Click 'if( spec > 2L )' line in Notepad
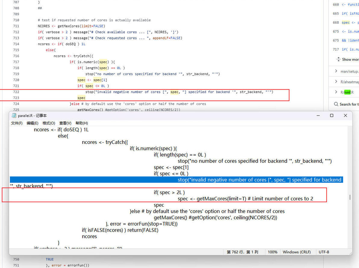This screenshot has width=359, height=268. point(169,192)
